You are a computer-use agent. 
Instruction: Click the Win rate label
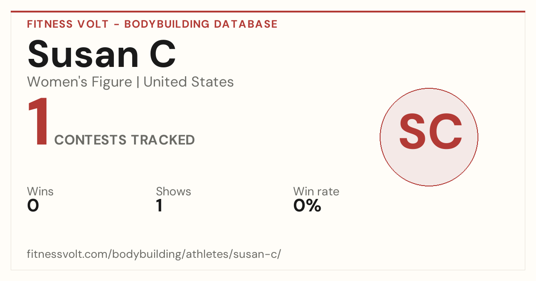click(316, 191)
